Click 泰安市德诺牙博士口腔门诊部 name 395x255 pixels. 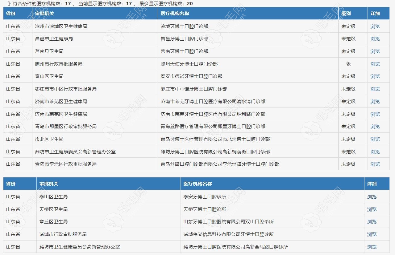point(191,76)
